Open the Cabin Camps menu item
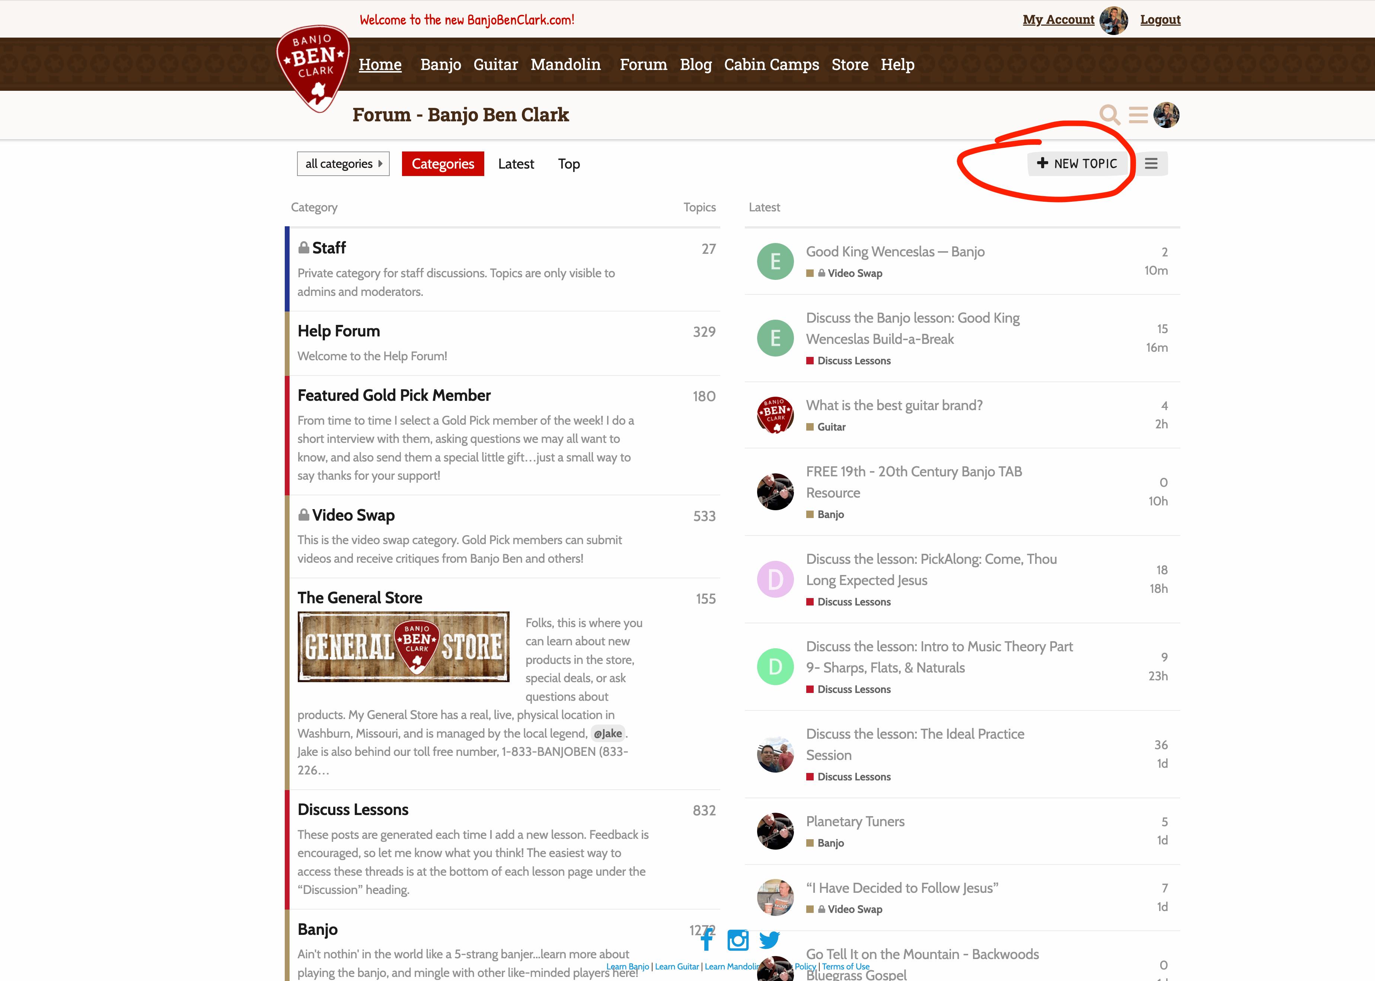 coord(772,65)
